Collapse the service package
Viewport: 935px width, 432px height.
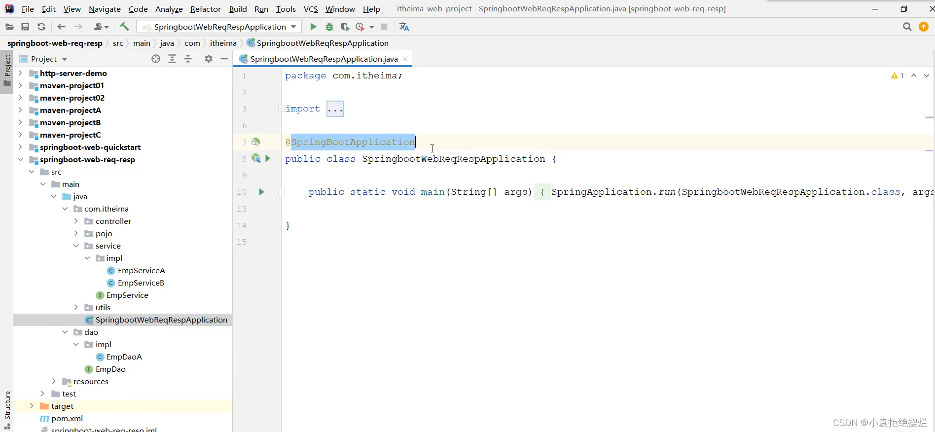point(76,246)
